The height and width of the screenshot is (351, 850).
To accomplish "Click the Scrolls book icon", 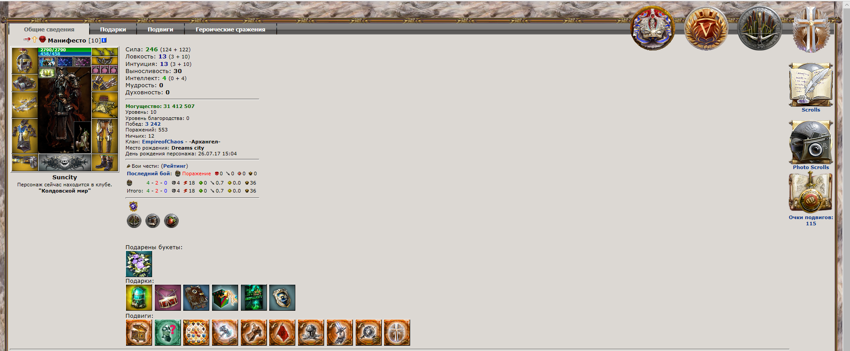I will pos(811,85).
